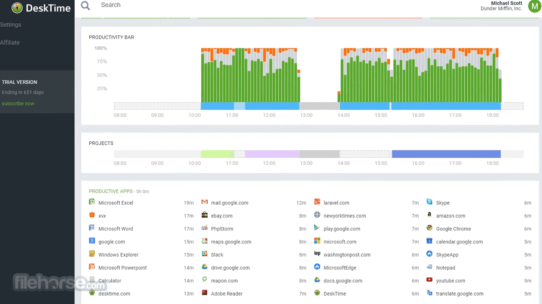Image resolution: width=542 pixels, height=304 pixels.
Task: Click the newyorktimes.com globe icon
Action: click(x=317, y=215)
